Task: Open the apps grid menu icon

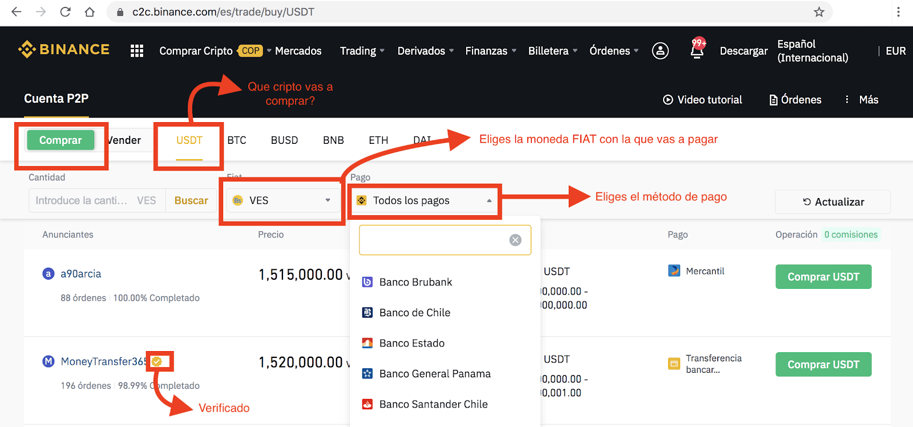Action: point(137,51)
